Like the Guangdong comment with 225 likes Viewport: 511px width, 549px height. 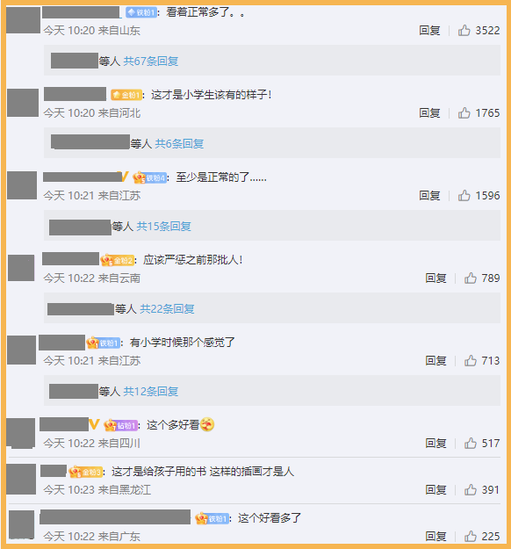471,536
